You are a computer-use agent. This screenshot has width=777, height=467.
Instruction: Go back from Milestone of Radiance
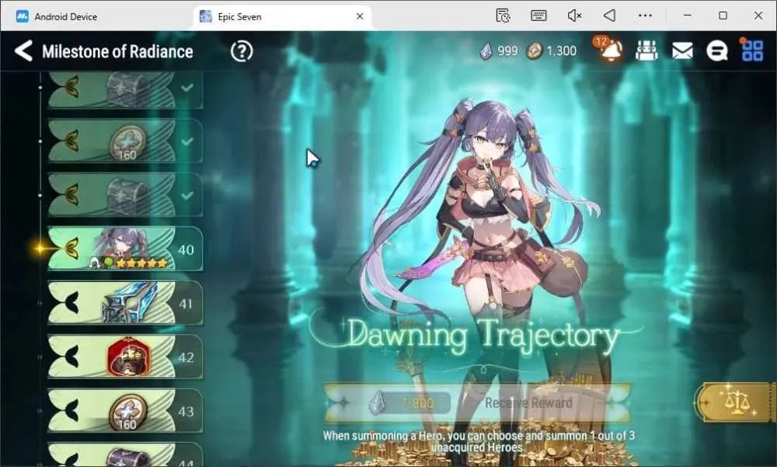click(x=23, y=51)
